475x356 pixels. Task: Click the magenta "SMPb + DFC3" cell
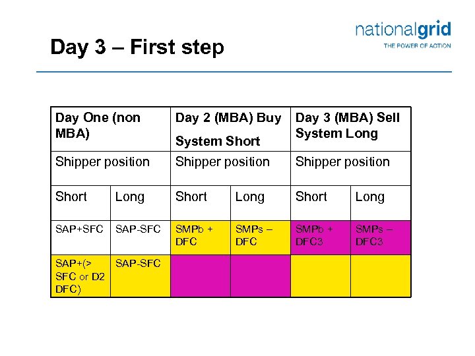314,235
